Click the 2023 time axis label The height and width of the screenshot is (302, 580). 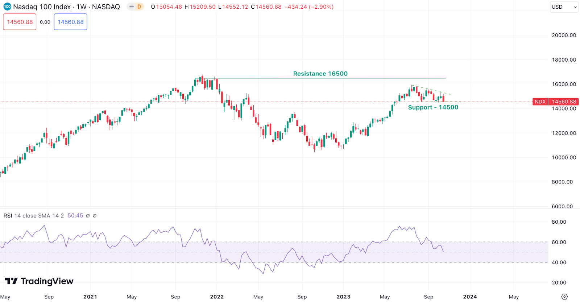(343, 297)
